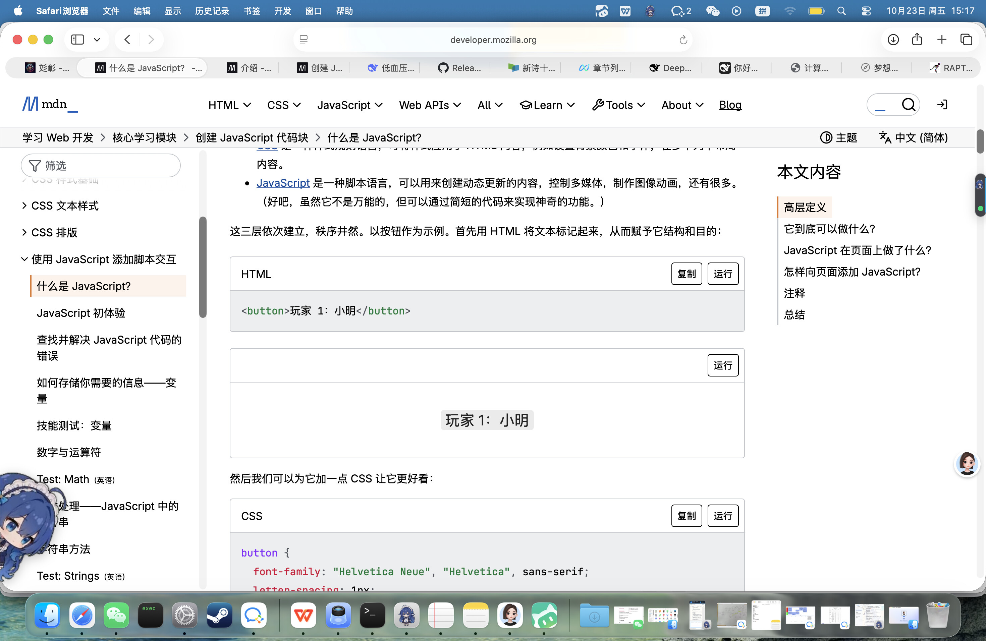Screen dimensions: 986x641
Task: Open Terminal from the Dock
Action: [x=372, y=615]
